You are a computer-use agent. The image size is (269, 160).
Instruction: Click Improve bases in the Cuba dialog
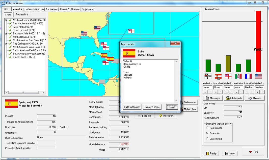point(152,107)
